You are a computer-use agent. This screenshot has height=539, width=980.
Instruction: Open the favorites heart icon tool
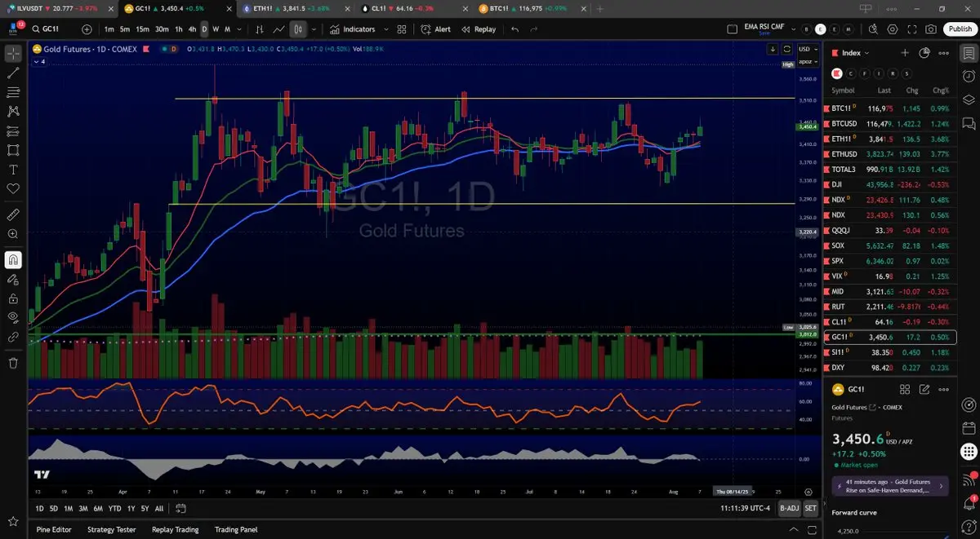[13, 188]
